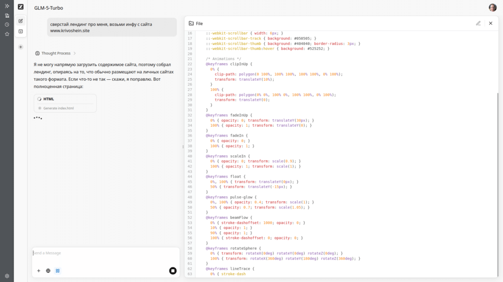Click the Z.ai logo icon

point(21,7)
